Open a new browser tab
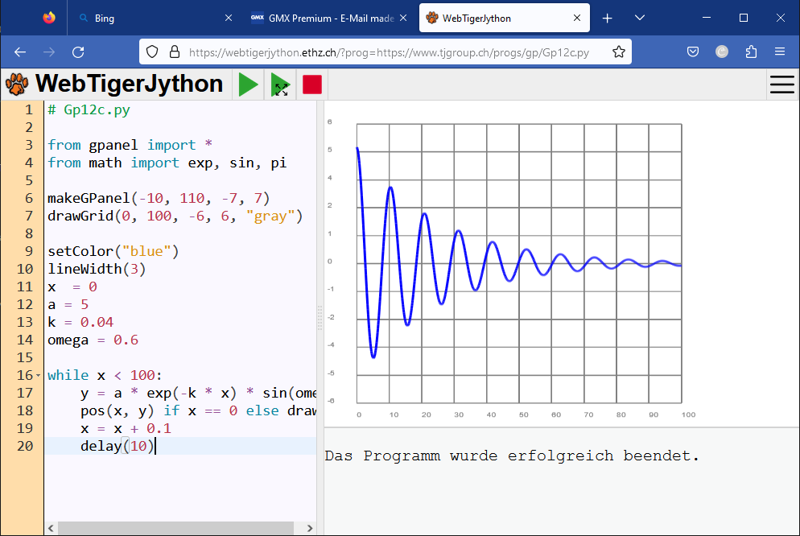This screenshot has width=800, height=536. 608,18
